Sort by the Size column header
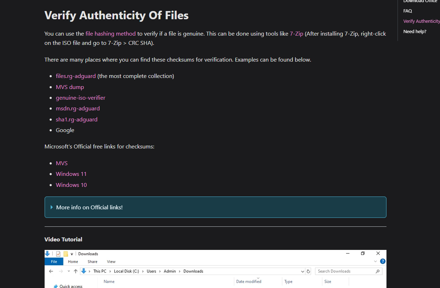The width and height of the screenshot is (440, 288). coord(328,282)
